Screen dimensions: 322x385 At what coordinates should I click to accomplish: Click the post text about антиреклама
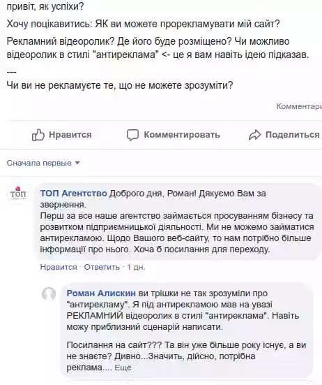[158, 48]
